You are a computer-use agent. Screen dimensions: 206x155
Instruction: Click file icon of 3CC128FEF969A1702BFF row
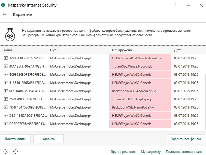(x=6, y=66)
